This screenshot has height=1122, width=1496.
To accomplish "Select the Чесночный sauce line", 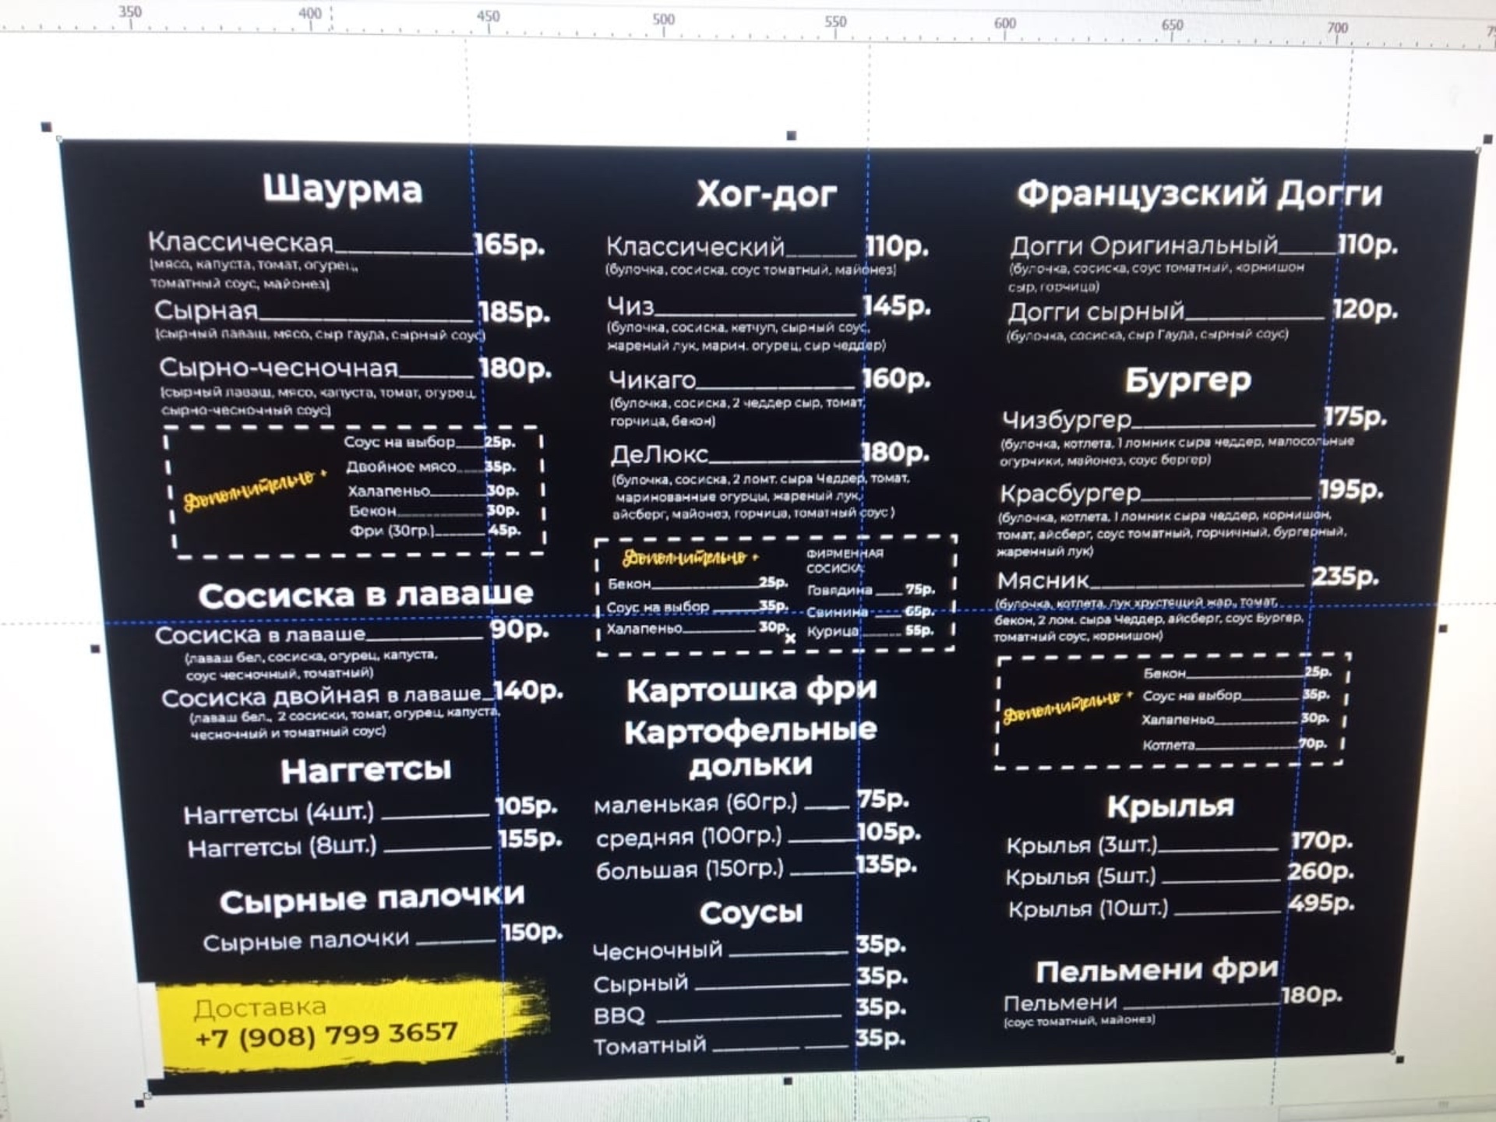I will (x=750, y=948).
